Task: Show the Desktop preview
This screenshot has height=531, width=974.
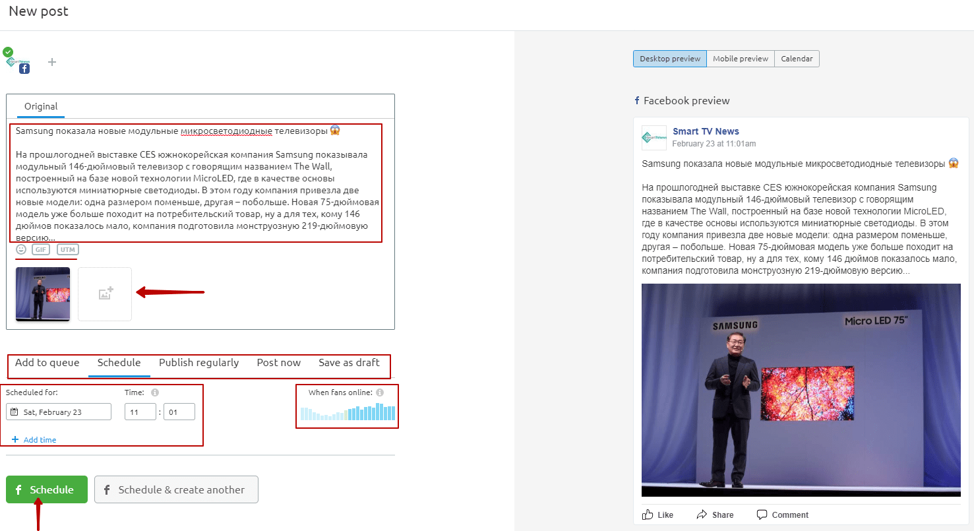Action: pos(670,59)
